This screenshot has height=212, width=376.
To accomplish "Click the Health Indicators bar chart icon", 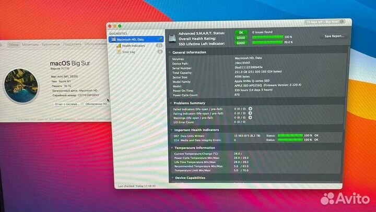I will click(119, 45).
